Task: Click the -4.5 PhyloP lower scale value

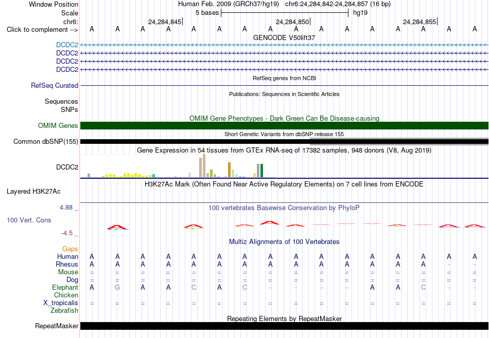Action: point(67,233)
